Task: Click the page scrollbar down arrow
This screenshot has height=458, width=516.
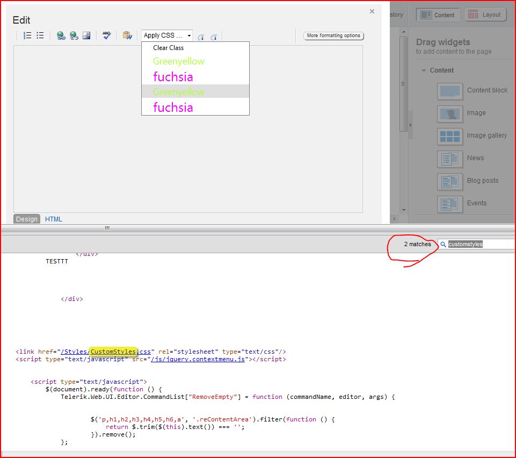Action: click(404, 210)
